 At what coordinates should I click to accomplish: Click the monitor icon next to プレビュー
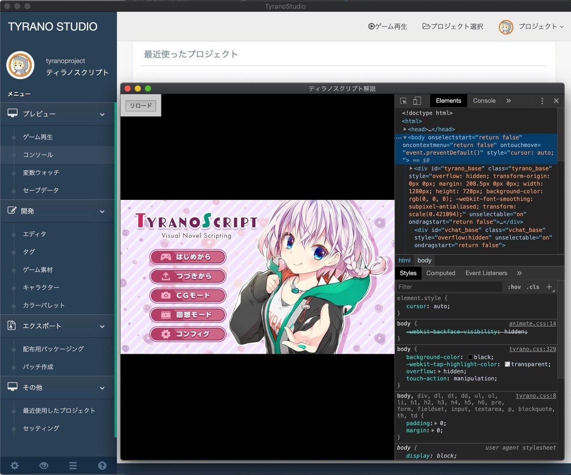coord(12,113)
